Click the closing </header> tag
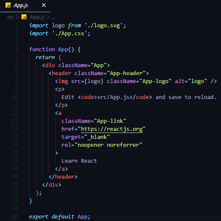Screen dimensions: 221x221 [x=63, y=177]
